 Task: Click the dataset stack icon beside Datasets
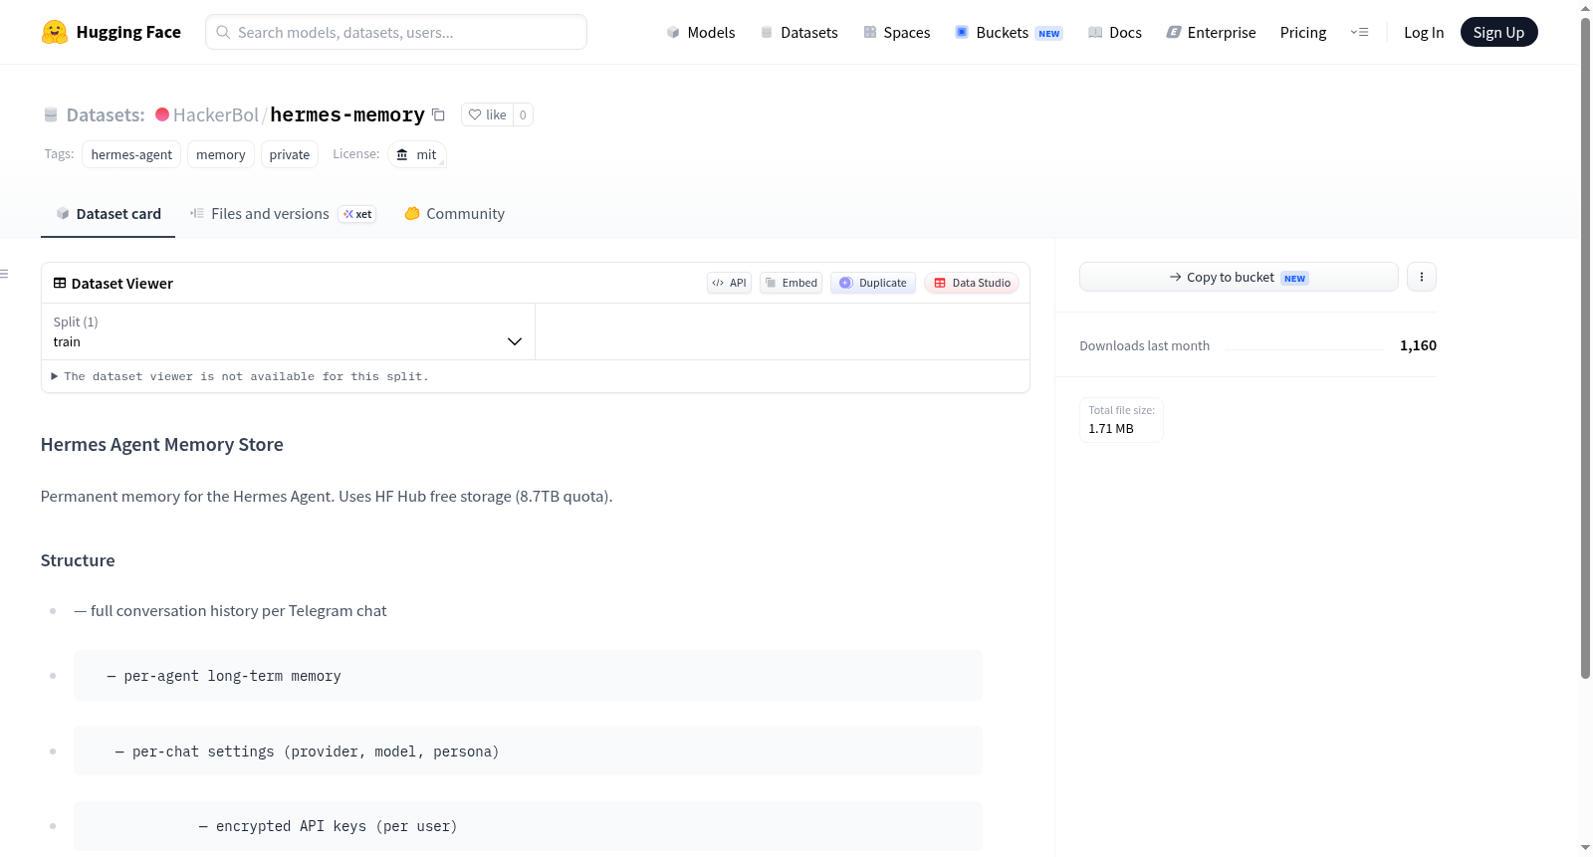click(x=51, y=114)
